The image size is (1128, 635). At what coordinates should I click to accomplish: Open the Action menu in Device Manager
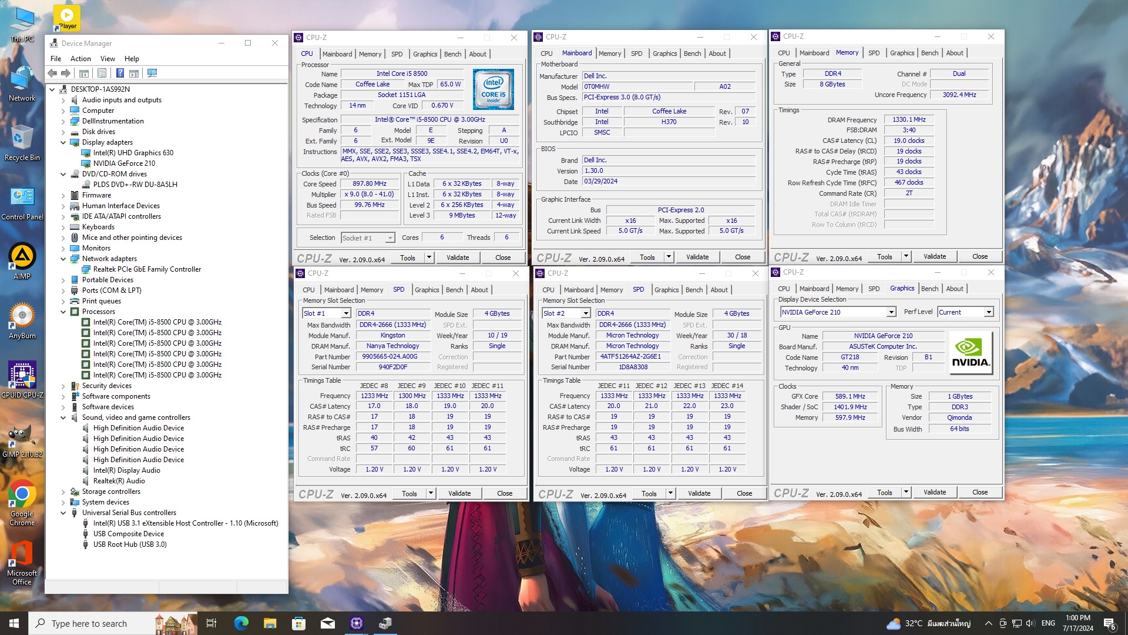(x=80, y=59)
